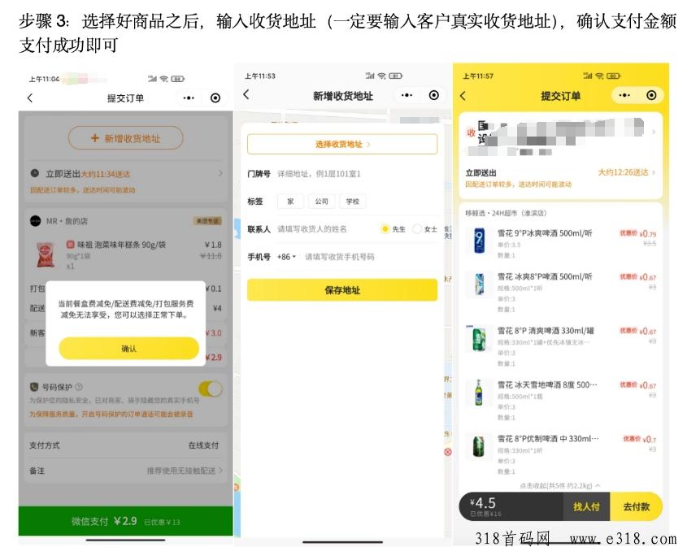Screen dimensions: 687x547
Task: Choose the 学校 address tag
Action: (x=353, y=202)
